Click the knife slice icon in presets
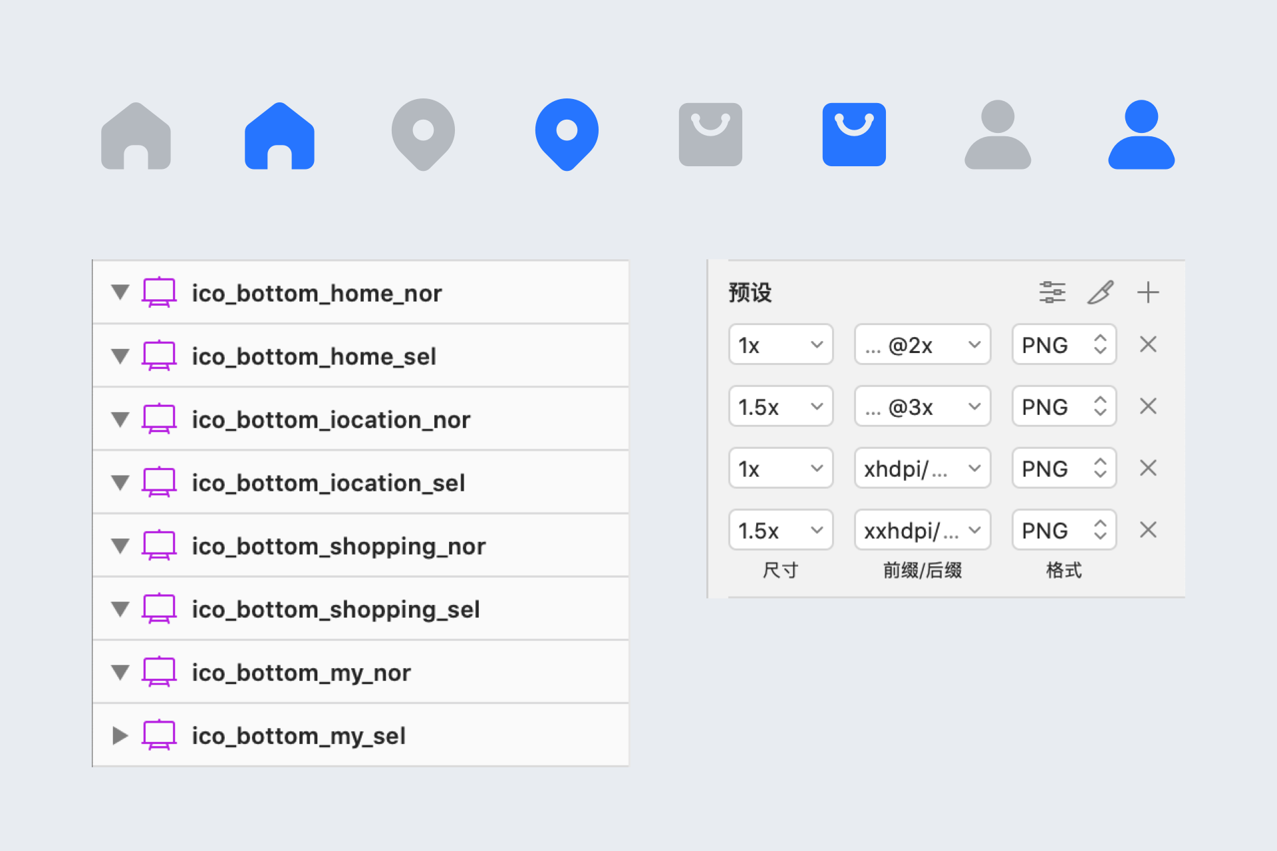 tap(1101, 293)
